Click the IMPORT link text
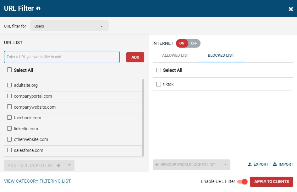297x192 pixels. (x=286, y=164)
